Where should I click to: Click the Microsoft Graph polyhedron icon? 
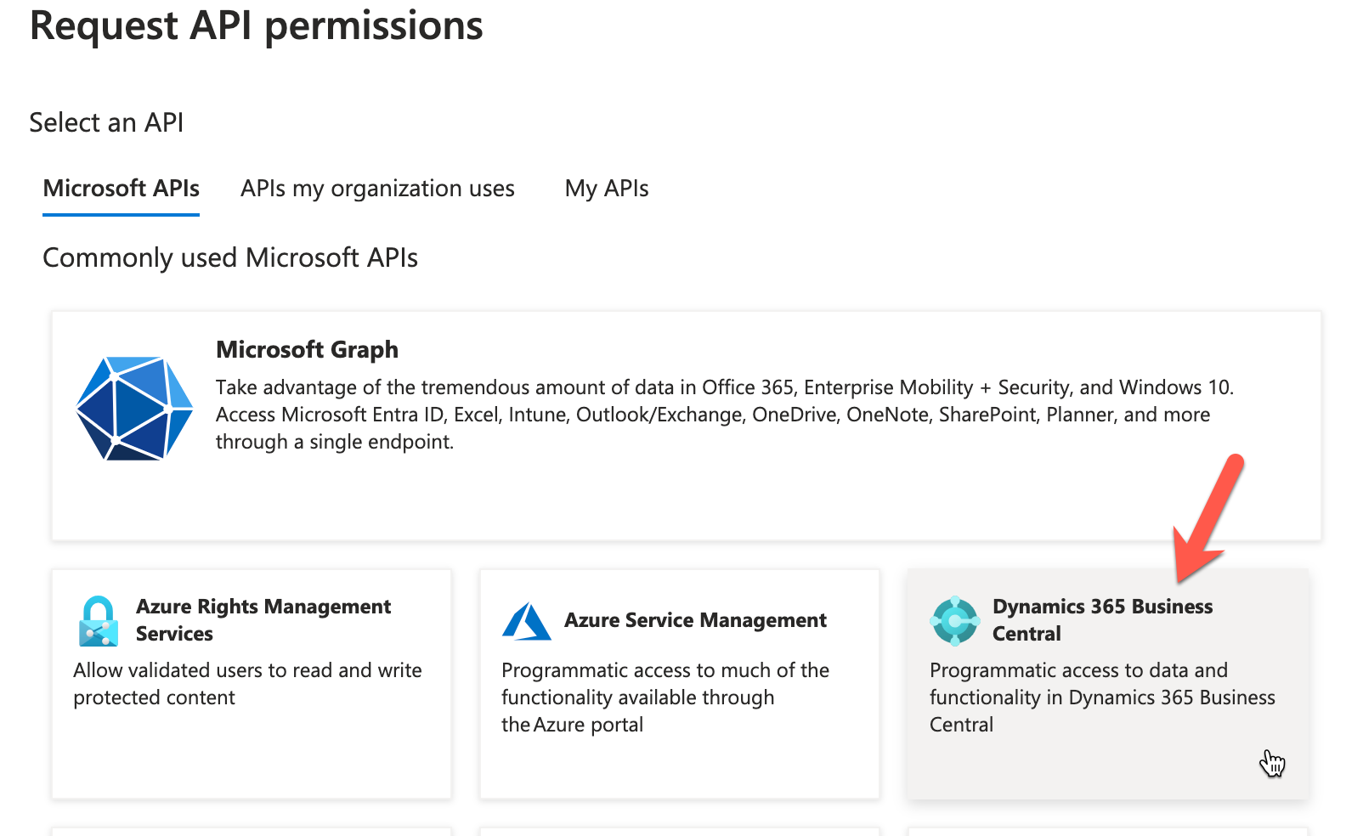tap(134, 409)
